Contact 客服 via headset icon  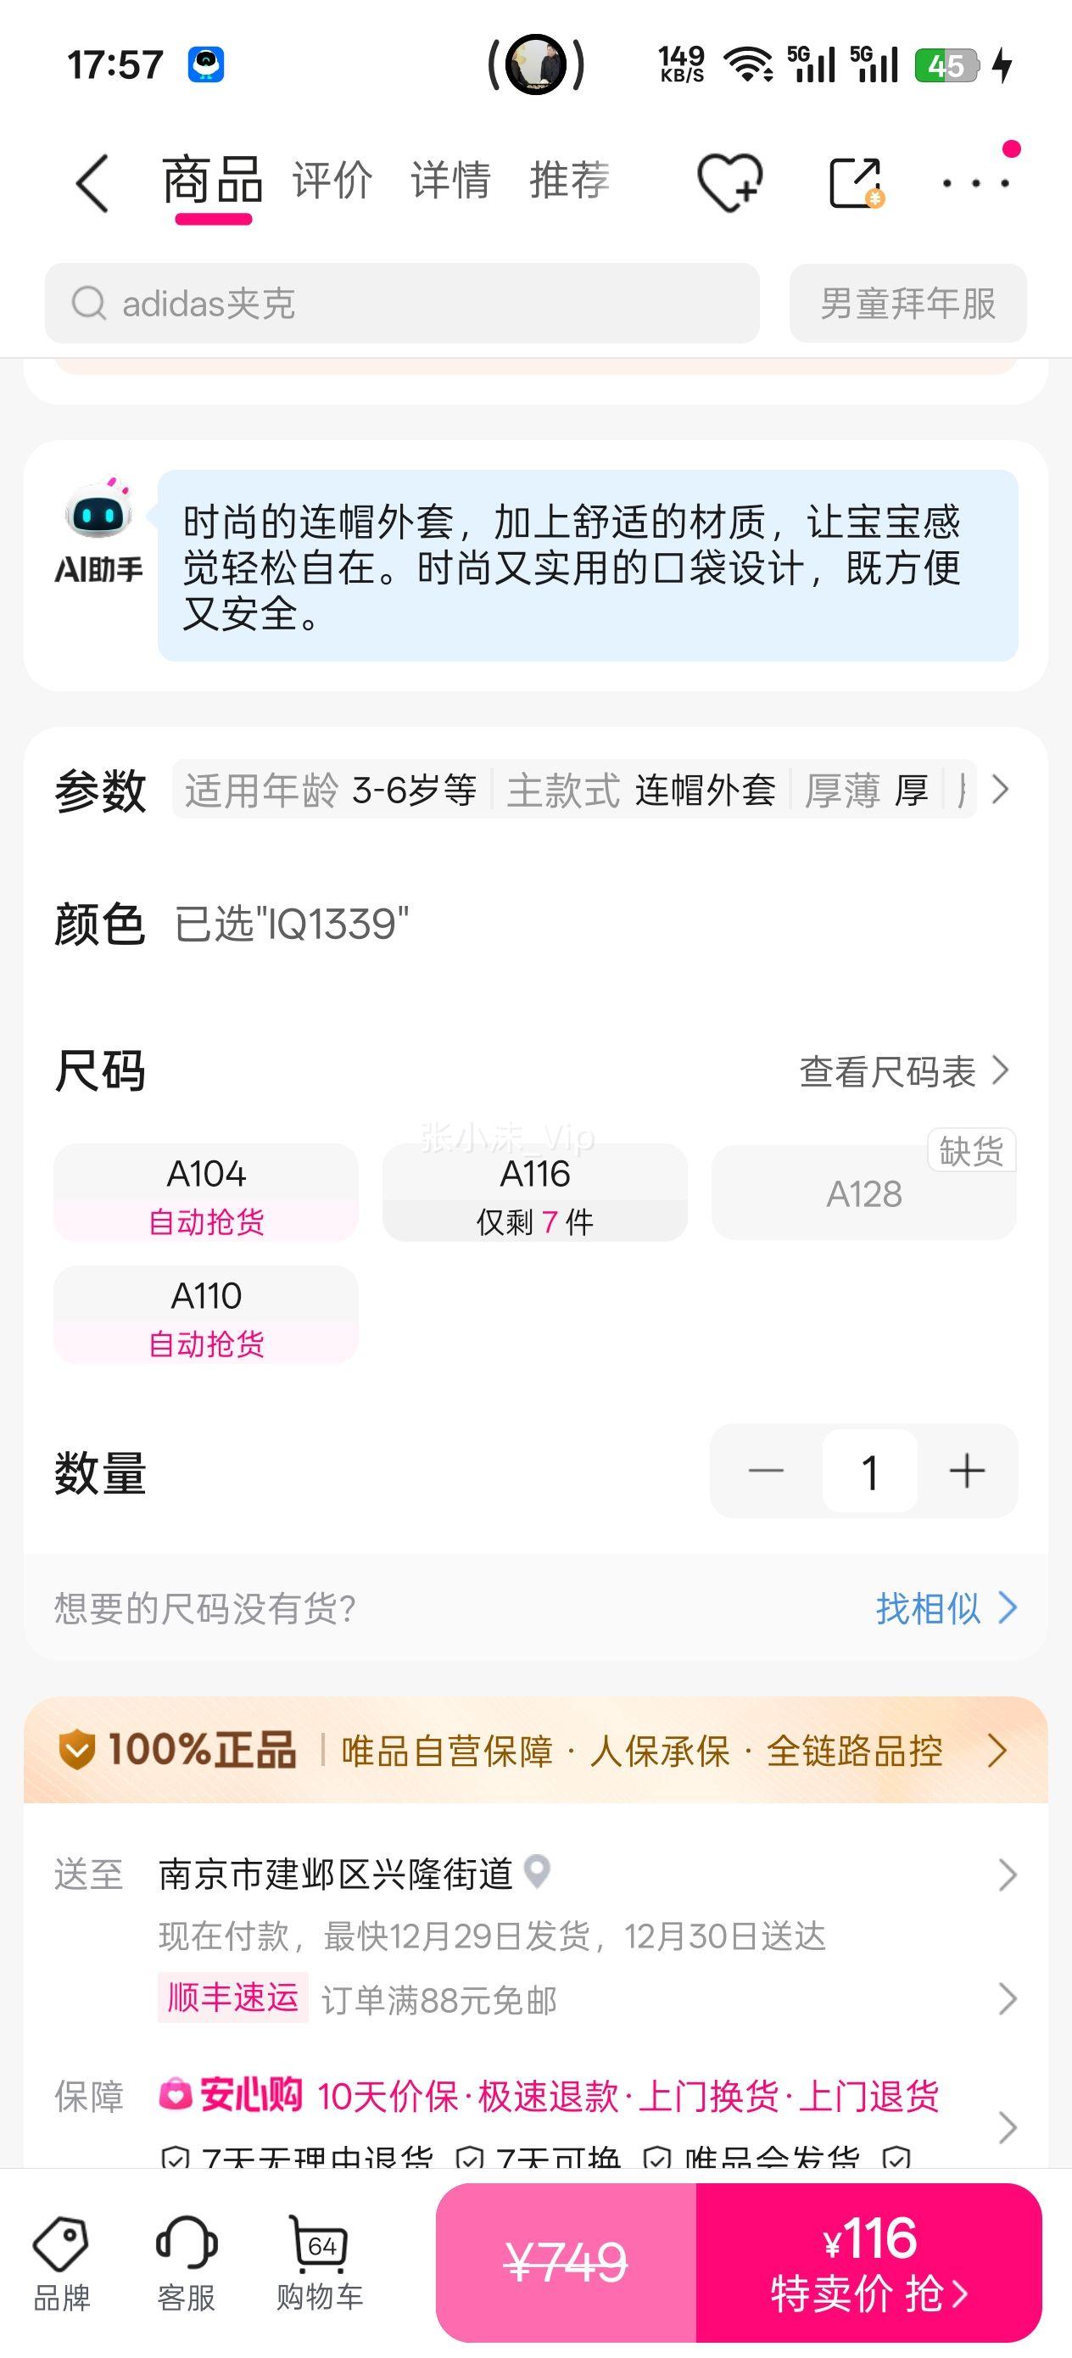pyautogui.click(x=187, y=2263)
